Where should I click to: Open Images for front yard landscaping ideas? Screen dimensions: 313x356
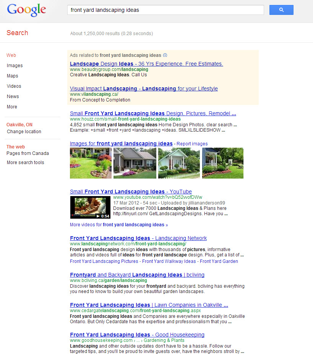tap(121, 143)
